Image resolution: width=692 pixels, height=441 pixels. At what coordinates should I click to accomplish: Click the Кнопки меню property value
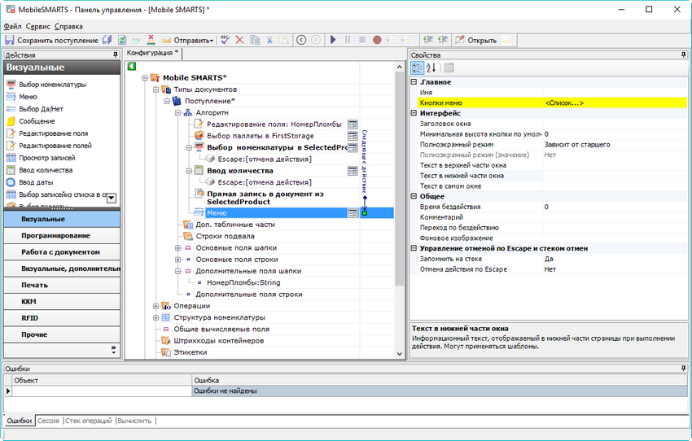tap(615, 103)
